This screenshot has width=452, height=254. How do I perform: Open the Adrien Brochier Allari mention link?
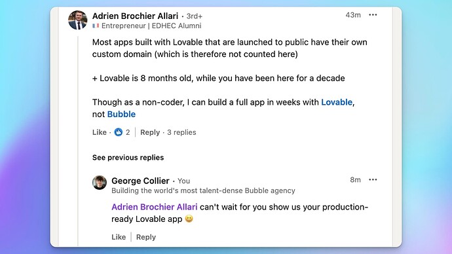click(155, 207)
